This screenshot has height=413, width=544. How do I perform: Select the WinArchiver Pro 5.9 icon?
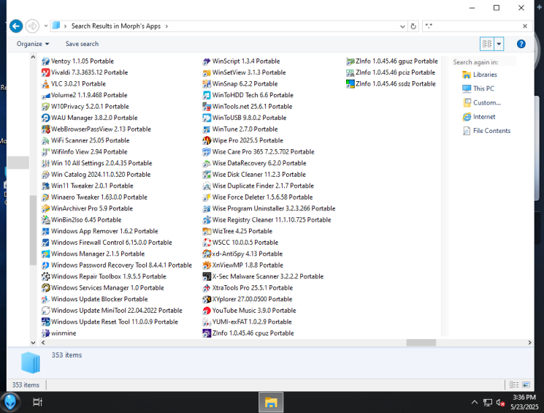pos(45,209)
